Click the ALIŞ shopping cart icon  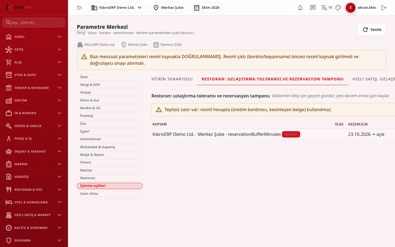point(9,62)
